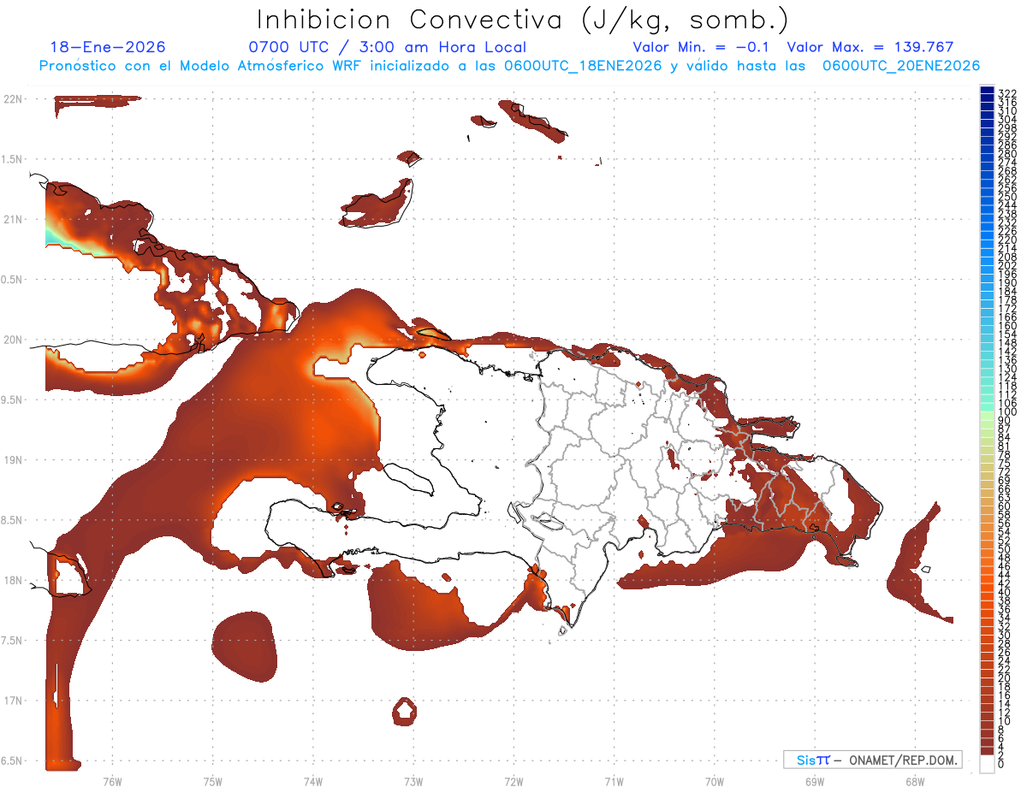Click the '21N' latitude label
1027x793 pixels.
(x=12, y=220)
